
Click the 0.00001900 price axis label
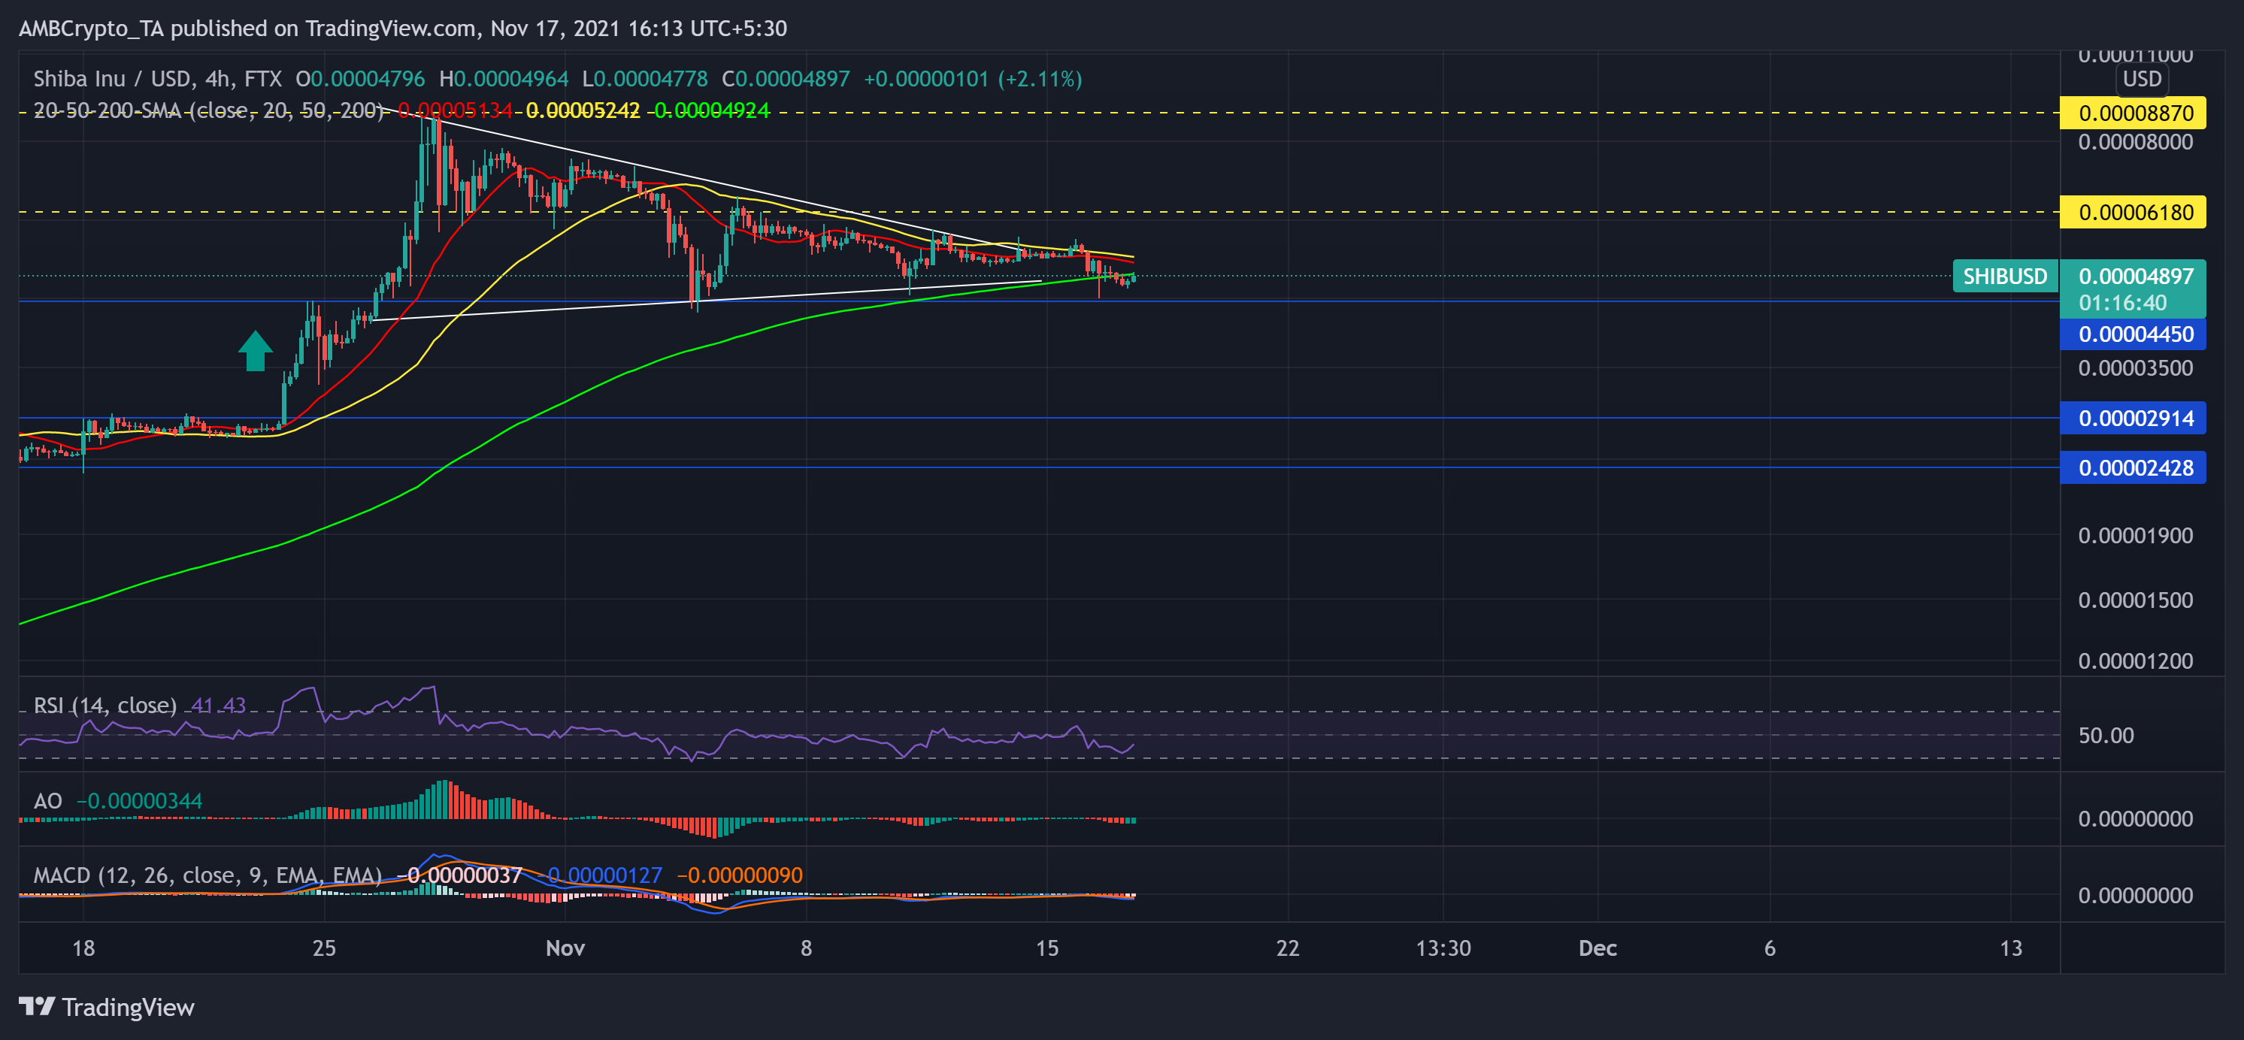pyautogui.click(x=2135, y=535)
